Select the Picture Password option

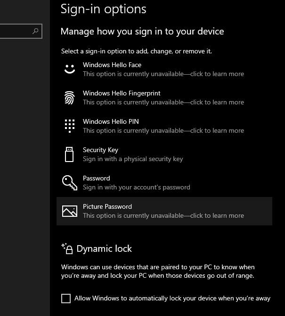[164, 211]
